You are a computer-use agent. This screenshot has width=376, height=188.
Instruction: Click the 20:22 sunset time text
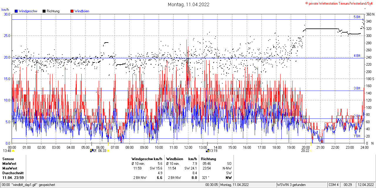305,151
